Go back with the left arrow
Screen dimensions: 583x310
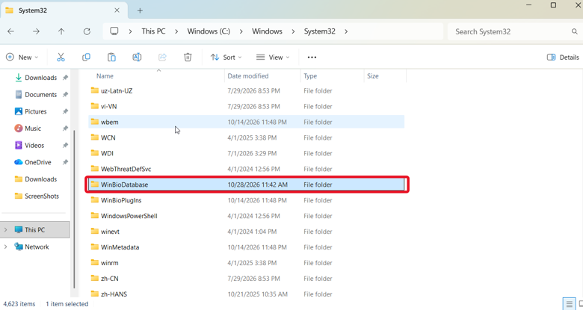pyautogui.click(x=10, y=31)
